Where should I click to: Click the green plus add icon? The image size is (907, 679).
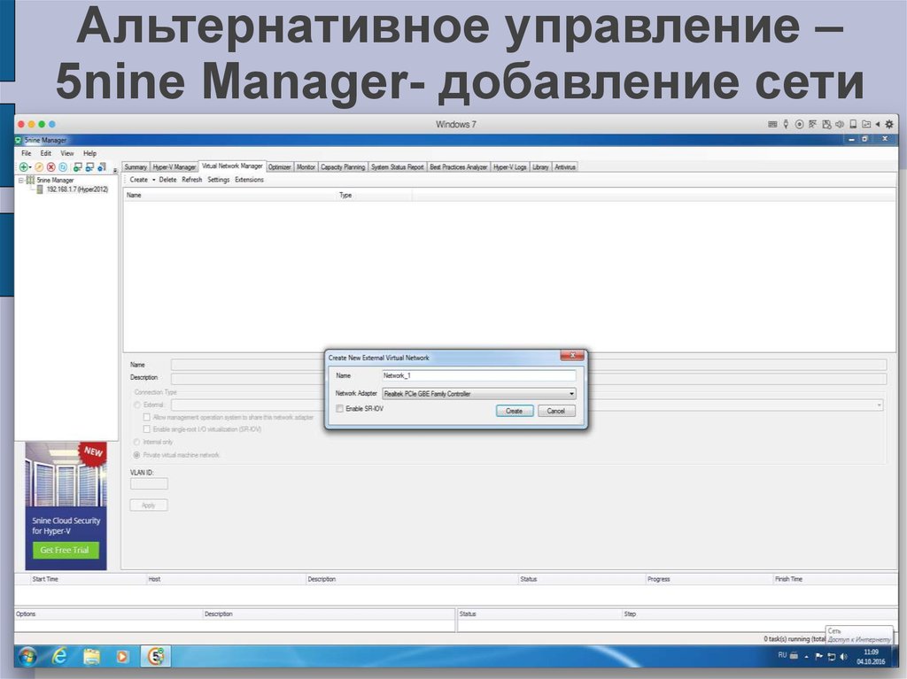click(x=24, y=167)
